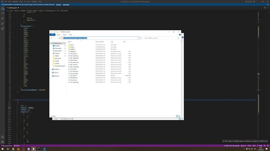Screen dimensions: 270x151
Task: Open the Edit menu in VS Code
Action: click(10, 2)
